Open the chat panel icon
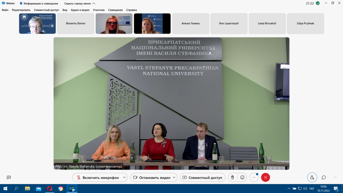Screen dimensions: 343x193 point(324,178)
